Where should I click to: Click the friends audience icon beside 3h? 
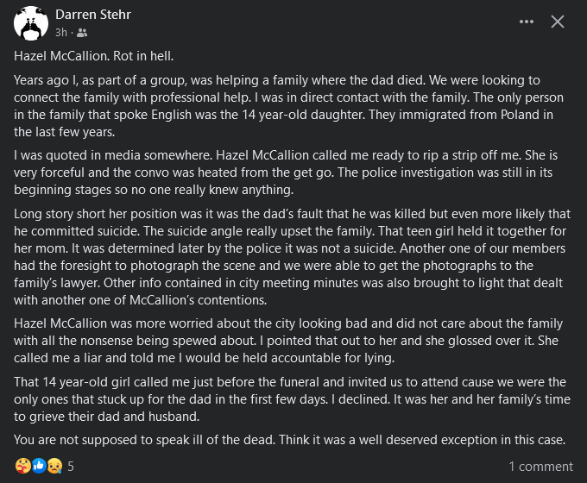coord(82,33)
